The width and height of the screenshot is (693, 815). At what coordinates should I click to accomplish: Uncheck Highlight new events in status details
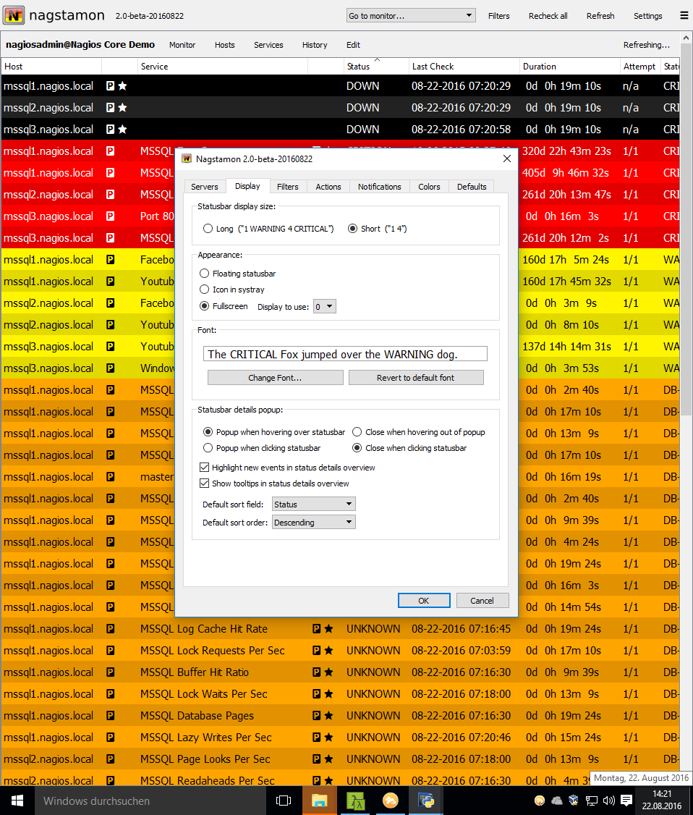tap(204, 468)
